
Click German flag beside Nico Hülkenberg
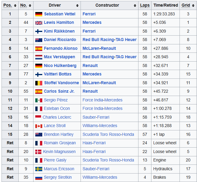pos(39,66)
